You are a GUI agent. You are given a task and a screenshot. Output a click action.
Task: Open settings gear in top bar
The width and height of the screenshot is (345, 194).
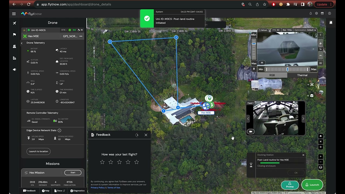coord(316,13)
